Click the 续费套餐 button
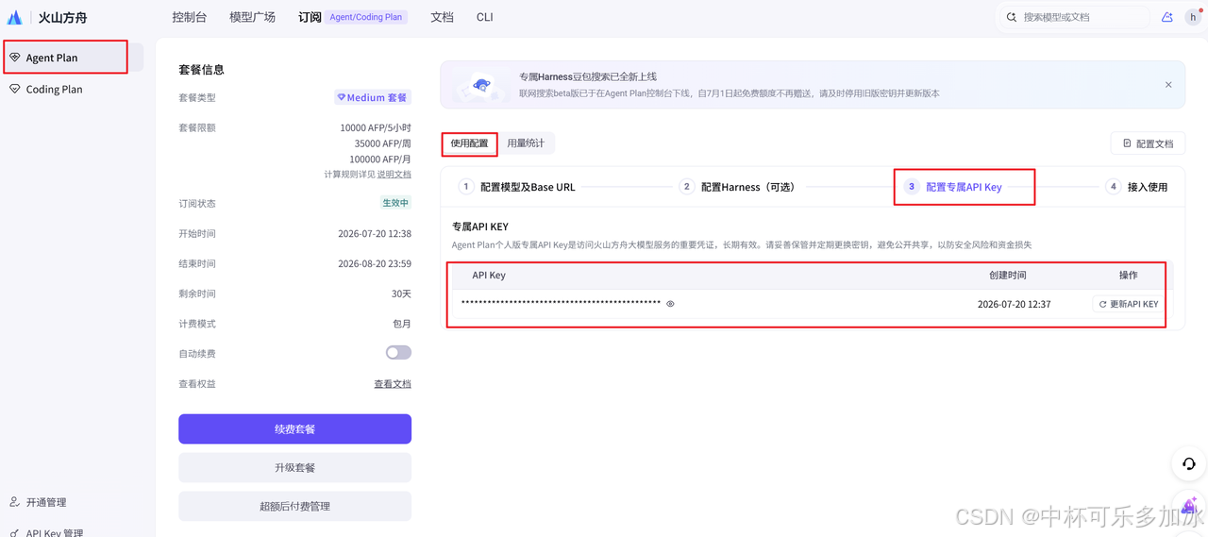 tap(294, 428)
